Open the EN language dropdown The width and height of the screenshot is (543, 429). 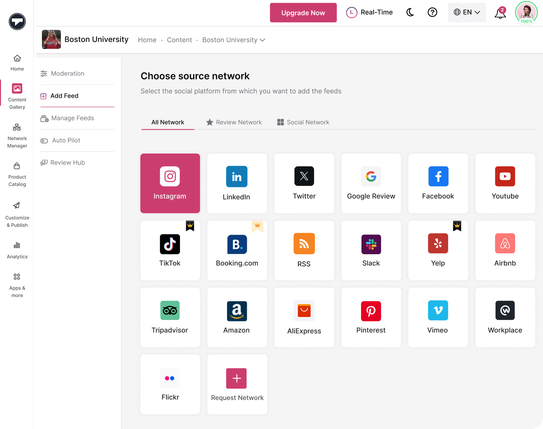tap(467, 12)
